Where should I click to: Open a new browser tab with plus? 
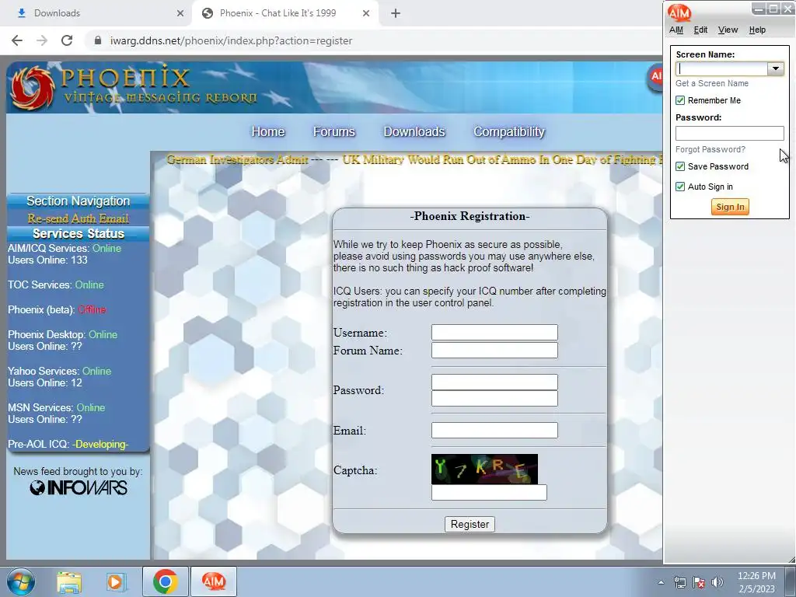tap(396, 13)
